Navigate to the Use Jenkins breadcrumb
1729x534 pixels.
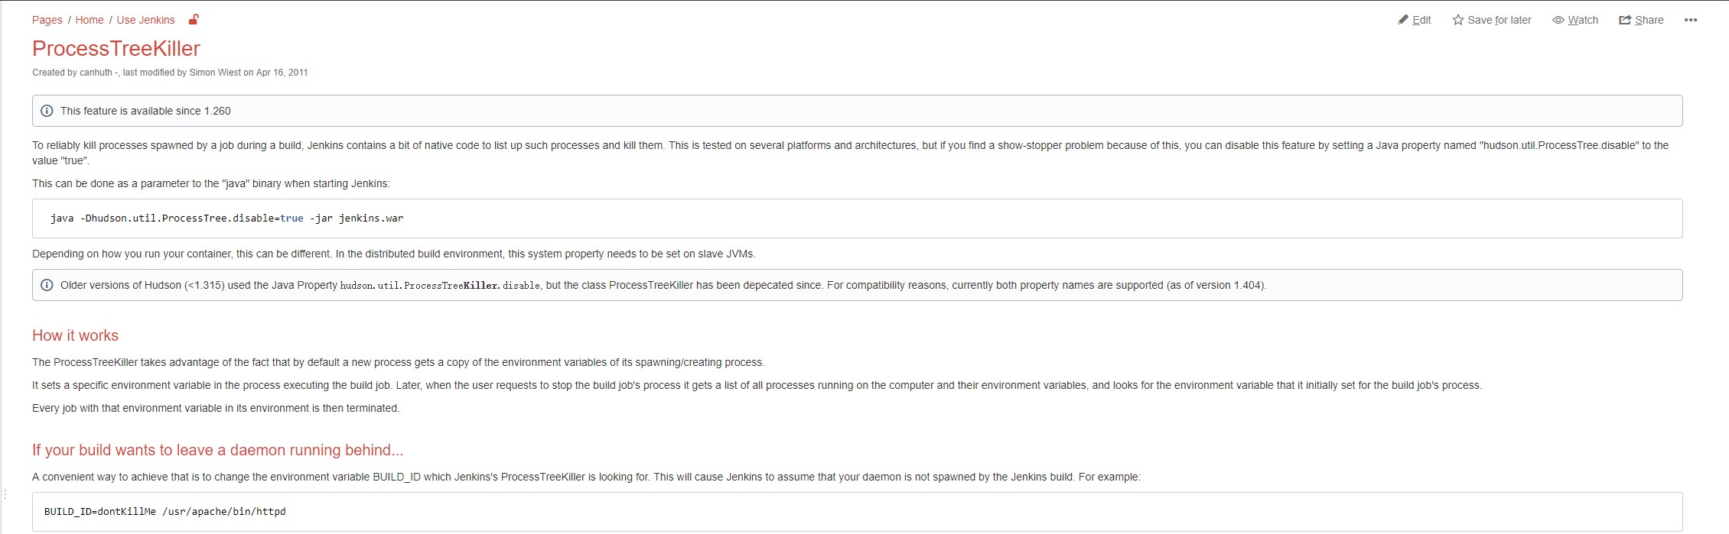(x=145, y=20)
